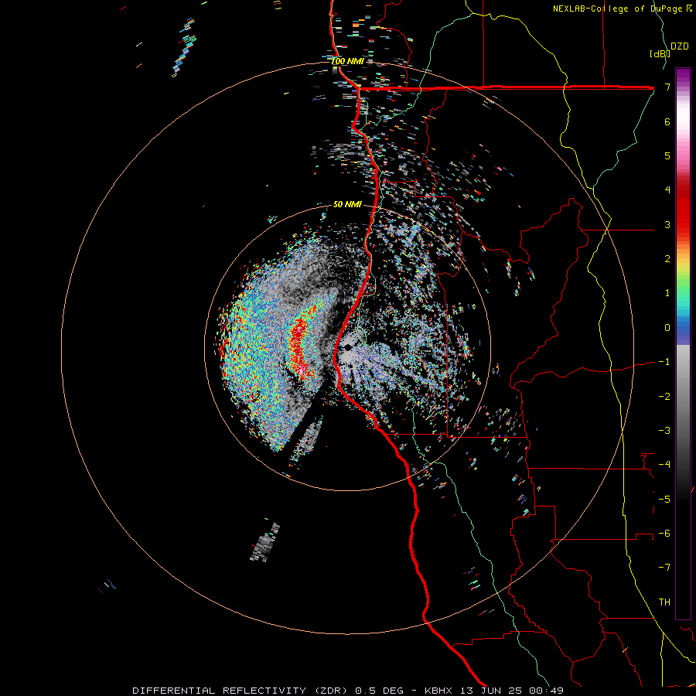Click the 6 value on the scale
The width and height of the screenshot is (696, 696).
pos(667,121)
